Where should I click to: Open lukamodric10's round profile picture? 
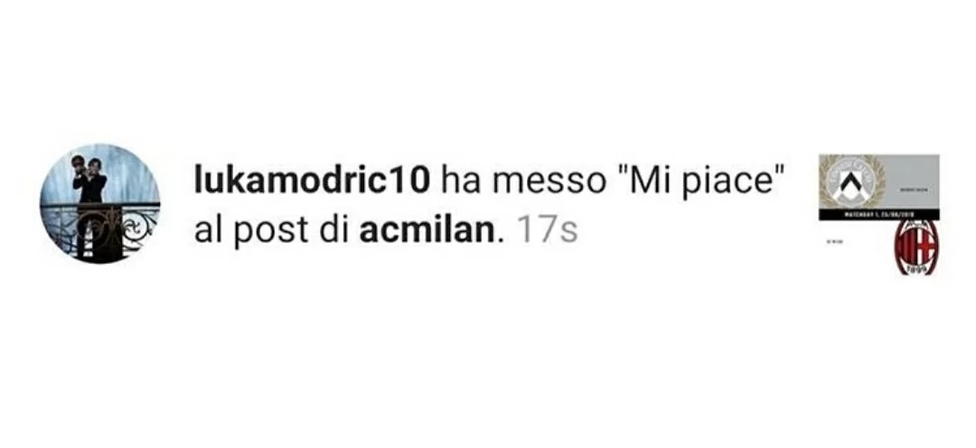pyautogui.click(x=99, y=203)
